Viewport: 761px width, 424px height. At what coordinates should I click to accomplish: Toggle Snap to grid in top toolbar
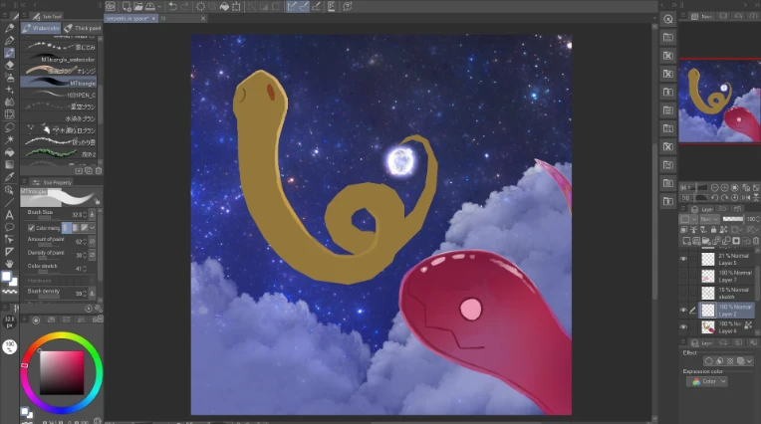[316, 6]
